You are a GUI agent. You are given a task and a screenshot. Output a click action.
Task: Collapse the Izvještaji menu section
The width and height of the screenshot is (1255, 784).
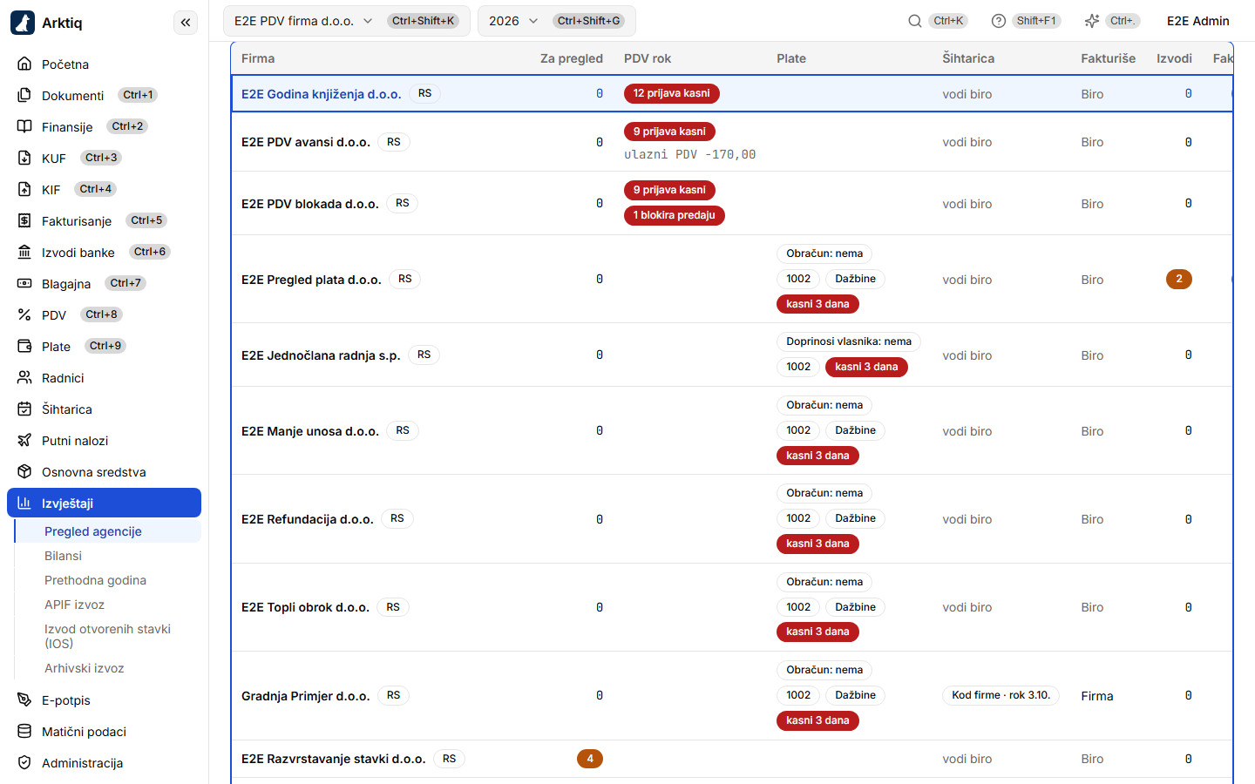(x=104, y=503)
